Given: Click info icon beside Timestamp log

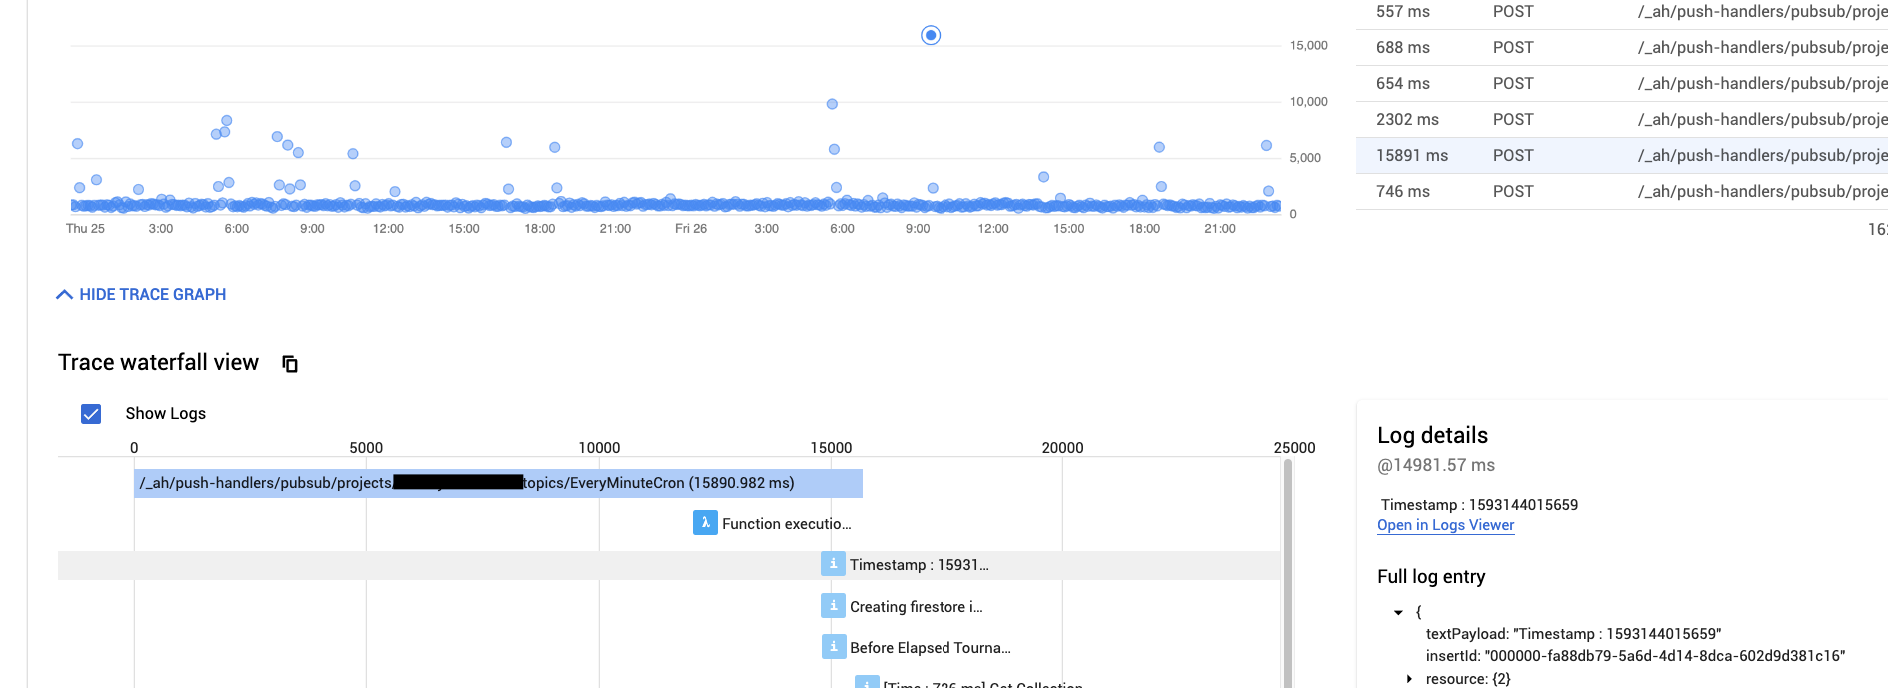Looking at the screenshot, I should click(833, 564).
